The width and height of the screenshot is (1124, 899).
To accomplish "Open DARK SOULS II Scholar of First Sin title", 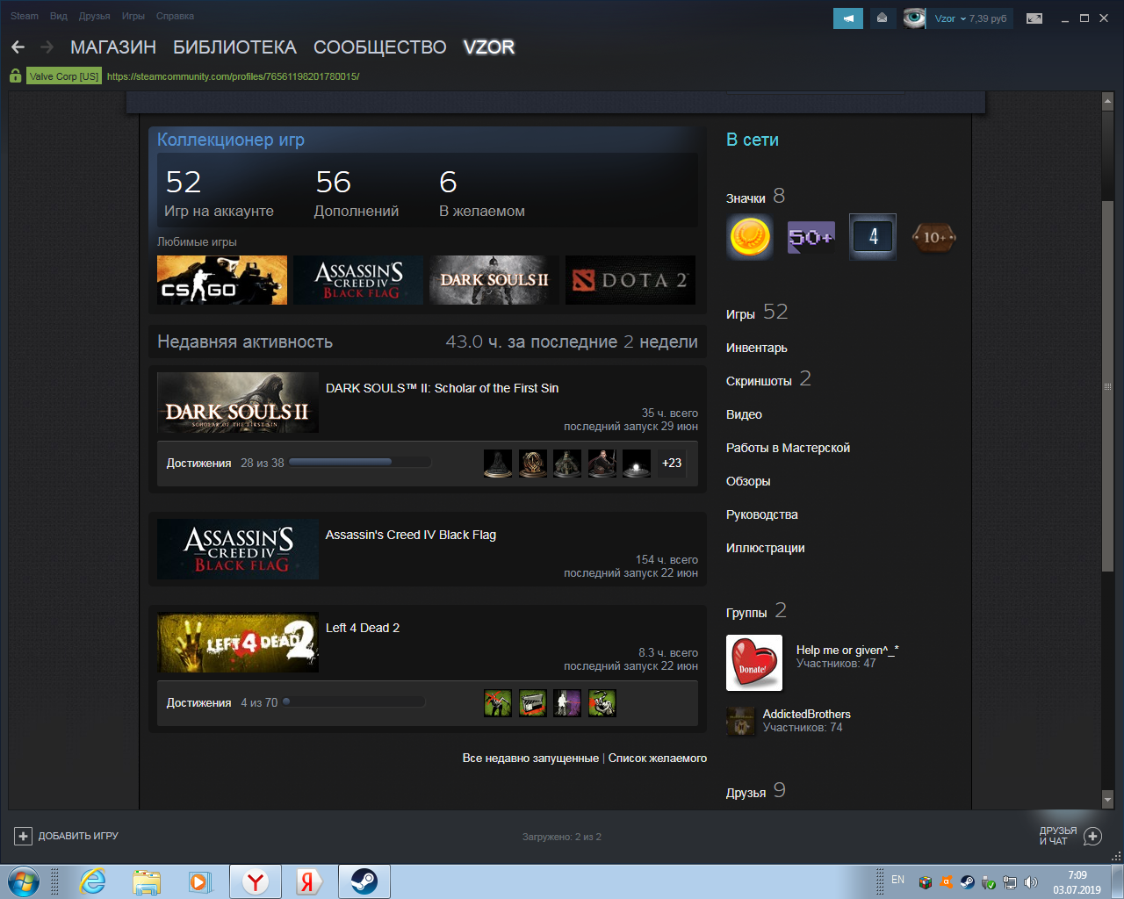I will (x=442, y=388).
